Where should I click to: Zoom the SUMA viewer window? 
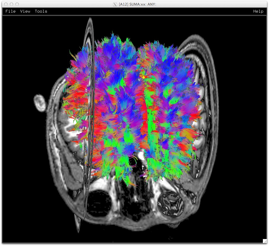(x=17, y=4)
